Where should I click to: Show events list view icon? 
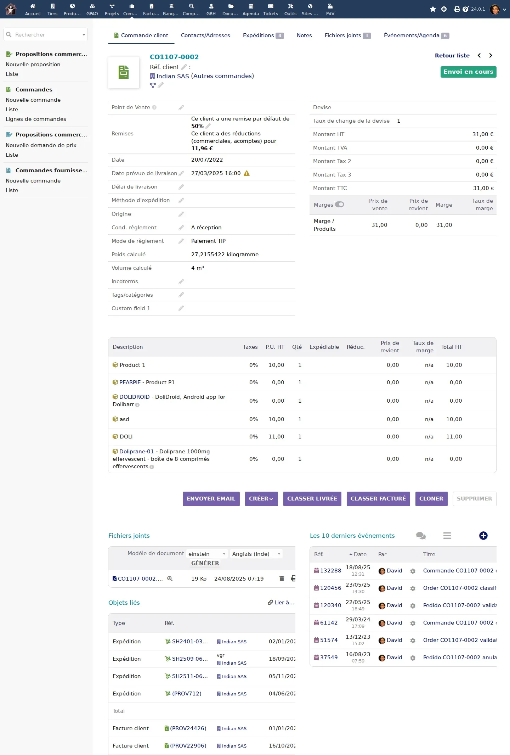447,536
